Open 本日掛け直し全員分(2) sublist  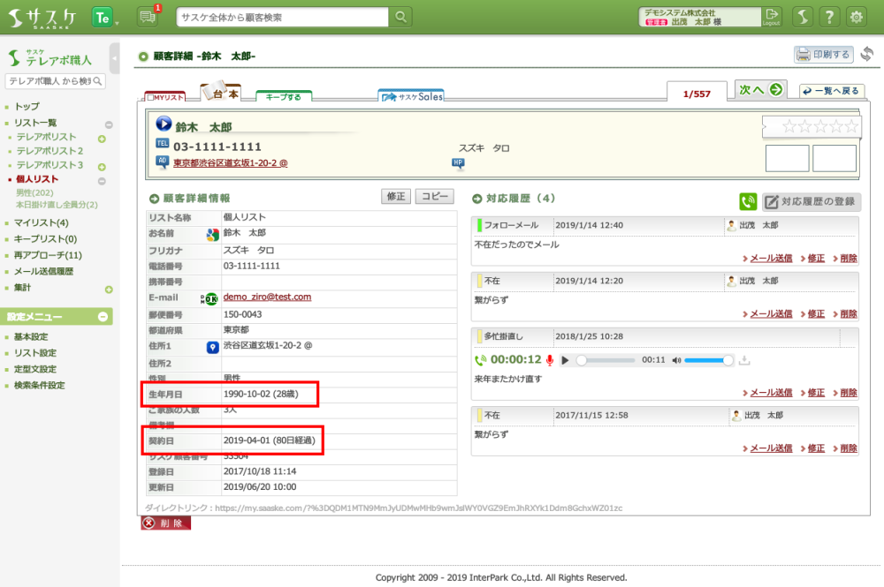pos(57,205)
